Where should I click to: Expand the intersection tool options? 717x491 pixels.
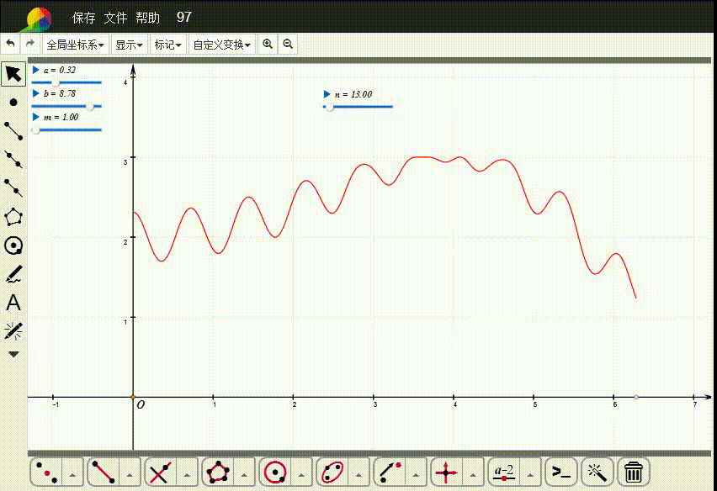pyautogui.click(x=187, y=474)
